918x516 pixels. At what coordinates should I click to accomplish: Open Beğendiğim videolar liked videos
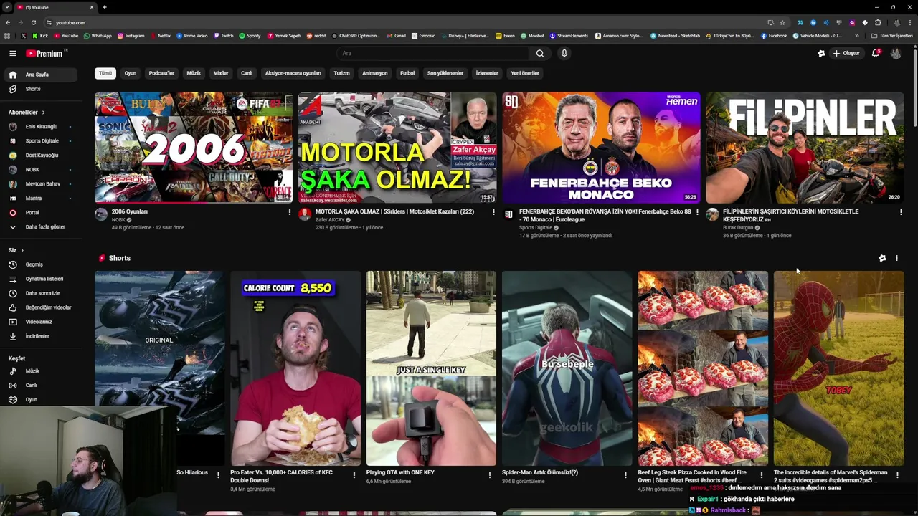pyautogui.click(x=39, y=307)
